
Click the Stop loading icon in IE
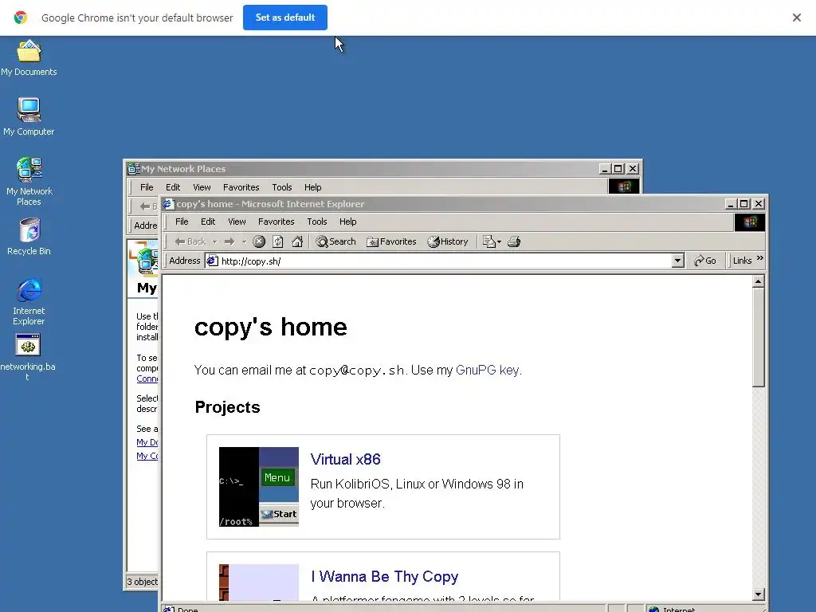[x=259, y=241]
